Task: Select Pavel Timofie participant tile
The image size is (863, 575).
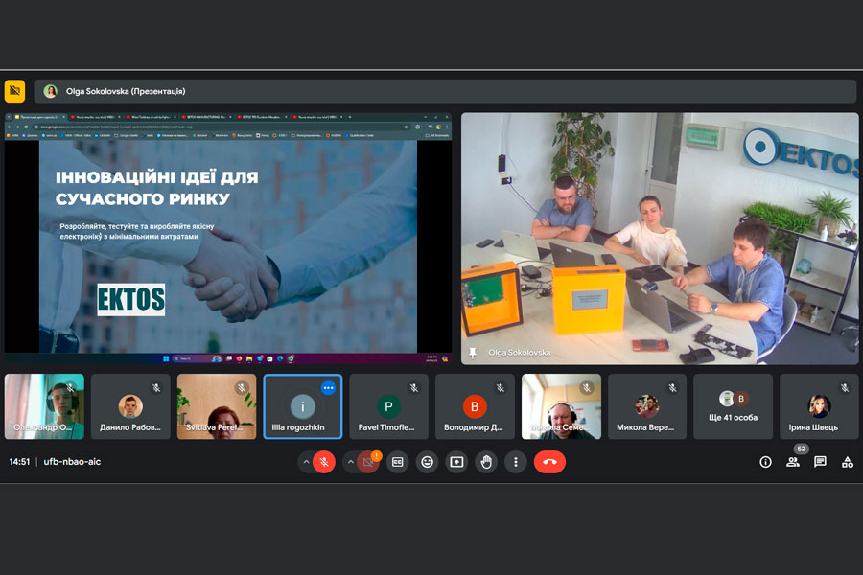Action: click(x=388, y=406)
